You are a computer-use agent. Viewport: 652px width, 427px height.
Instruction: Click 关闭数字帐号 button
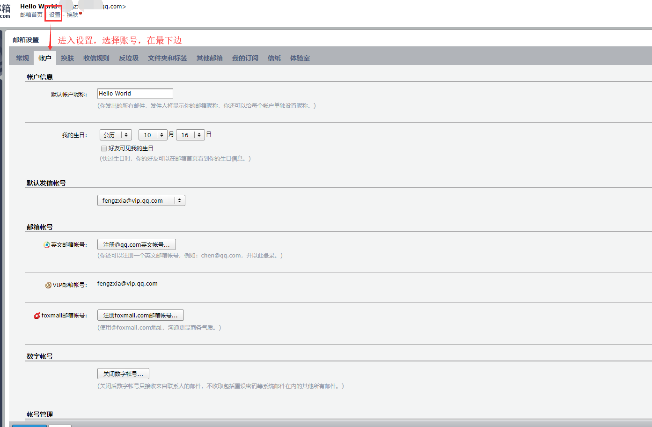click(123, 374)
